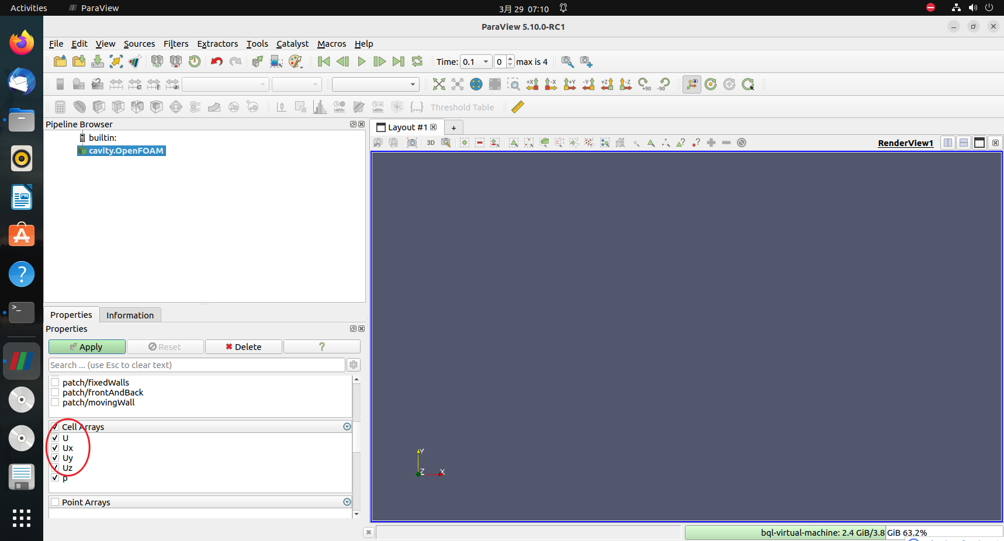This screenshot has height=541, width=1004.
Task: Uncheck the p cell array
Action: coord(55,478)
